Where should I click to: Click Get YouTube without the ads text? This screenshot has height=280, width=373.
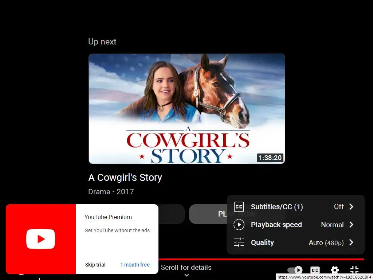117,230
